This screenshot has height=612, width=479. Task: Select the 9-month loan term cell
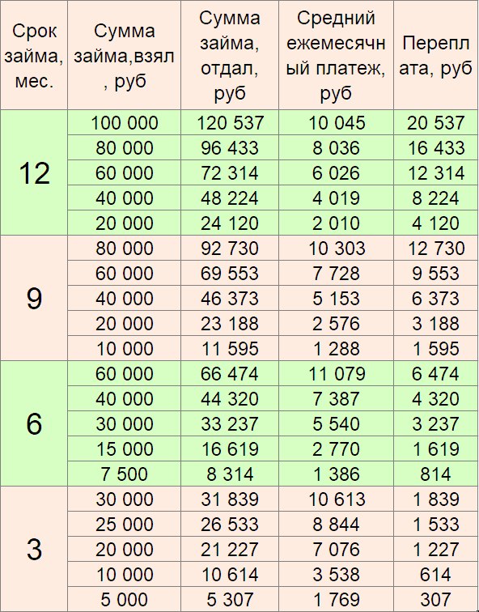[x=34, y=298]
